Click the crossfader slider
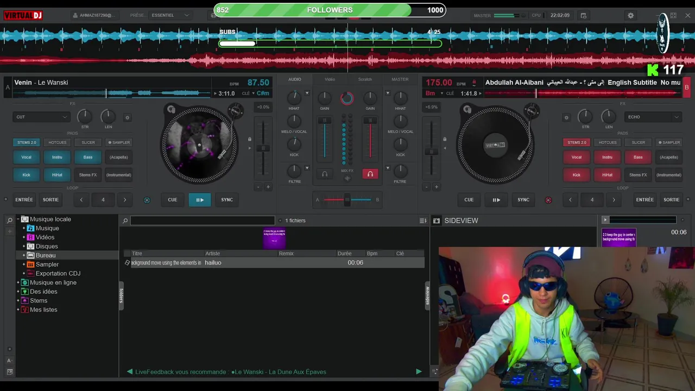 pyautogui.click(x=347, y=200)
